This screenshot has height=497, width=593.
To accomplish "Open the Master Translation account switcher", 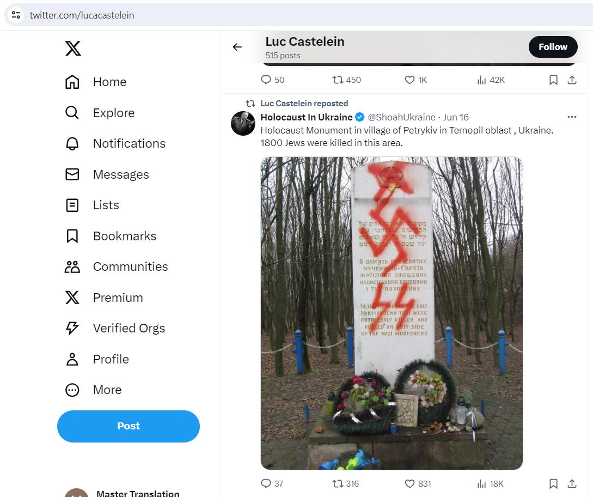I will [x=122, y=492].
